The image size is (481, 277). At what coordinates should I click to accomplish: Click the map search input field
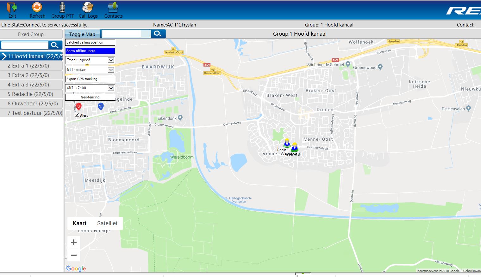126,34
